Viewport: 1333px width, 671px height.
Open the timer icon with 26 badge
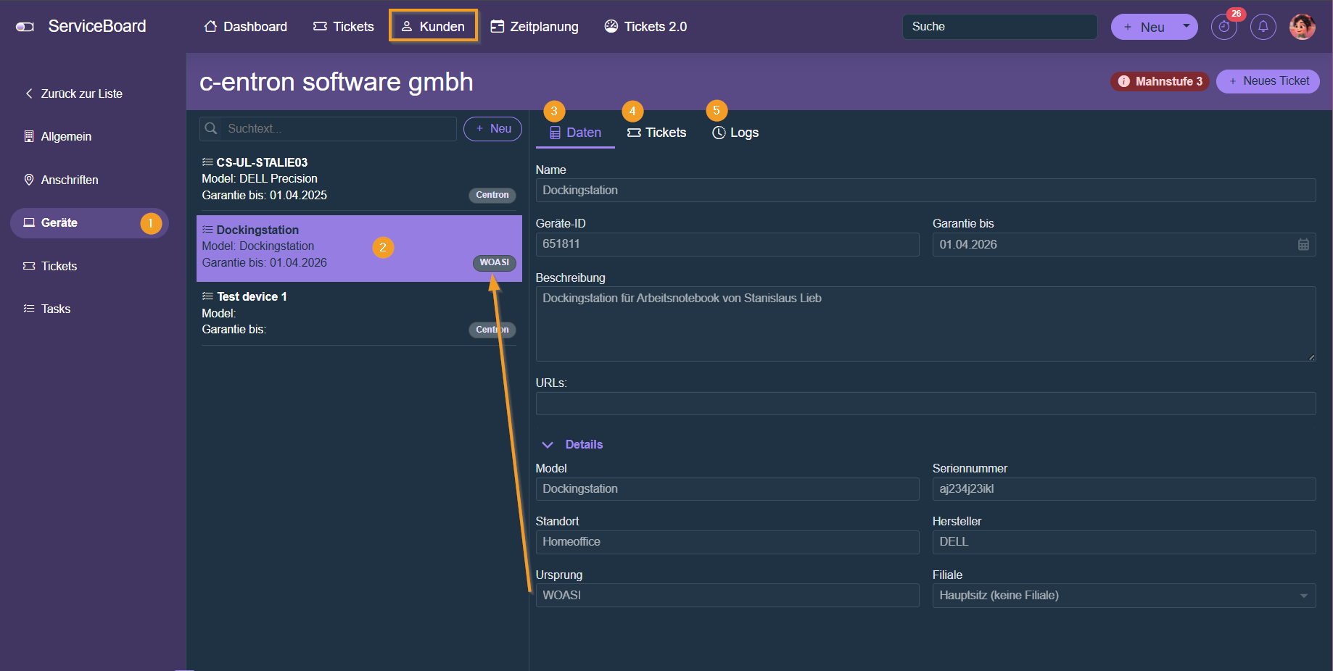coord(1223,28)
